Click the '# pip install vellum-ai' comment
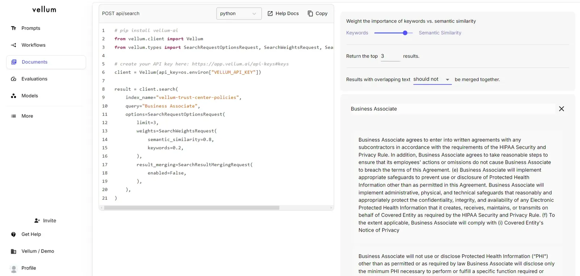 [146, 30]
